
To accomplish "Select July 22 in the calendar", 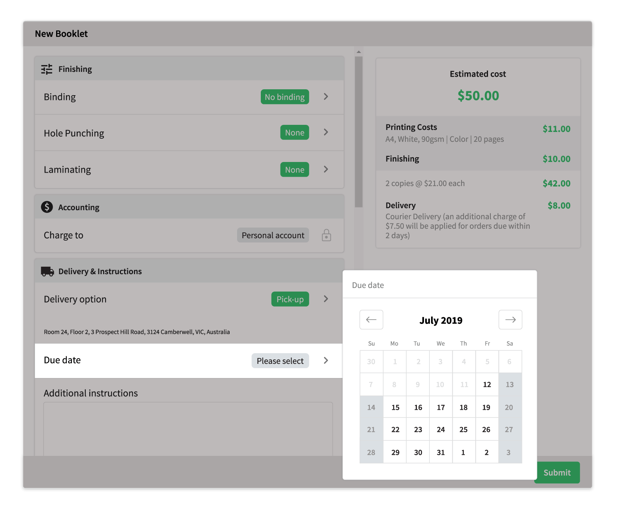I will (396, 429).
